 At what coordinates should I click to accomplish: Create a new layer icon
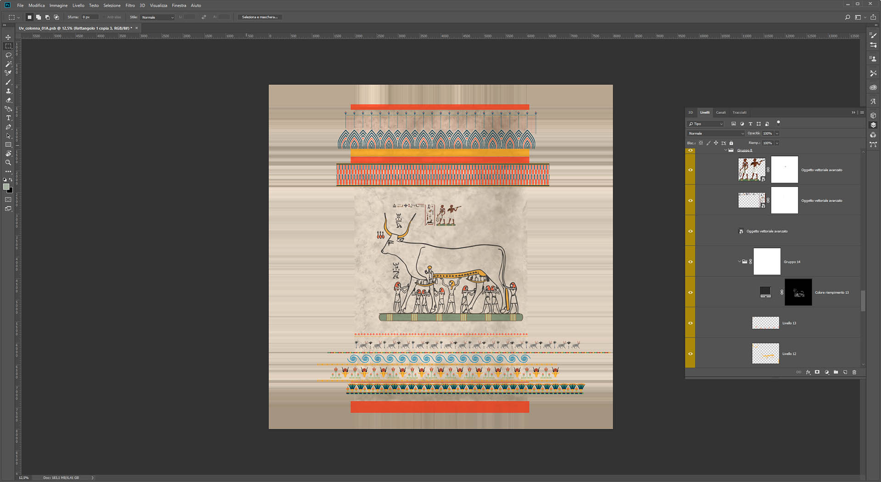tap(845, 372)
